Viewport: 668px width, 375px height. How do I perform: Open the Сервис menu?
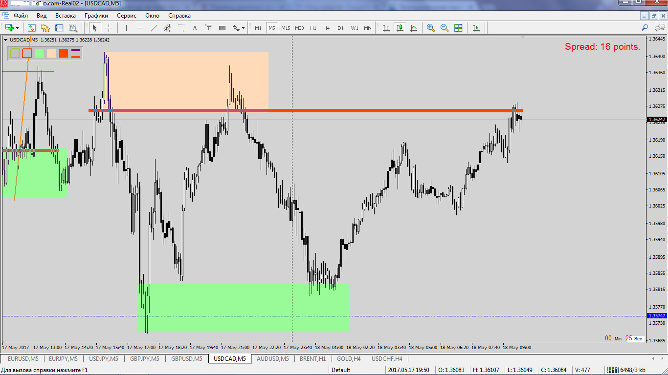tap(127, 16)
